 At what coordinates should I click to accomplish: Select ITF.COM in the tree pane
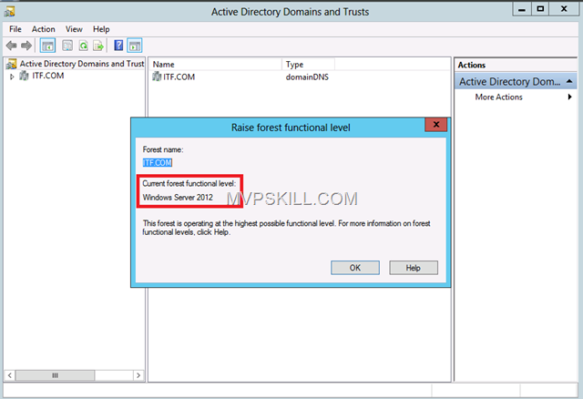39,77
